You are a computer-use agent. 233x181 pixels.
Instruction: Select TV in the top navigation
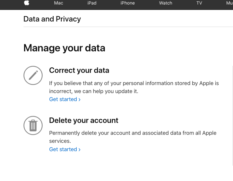pos(199,3)
